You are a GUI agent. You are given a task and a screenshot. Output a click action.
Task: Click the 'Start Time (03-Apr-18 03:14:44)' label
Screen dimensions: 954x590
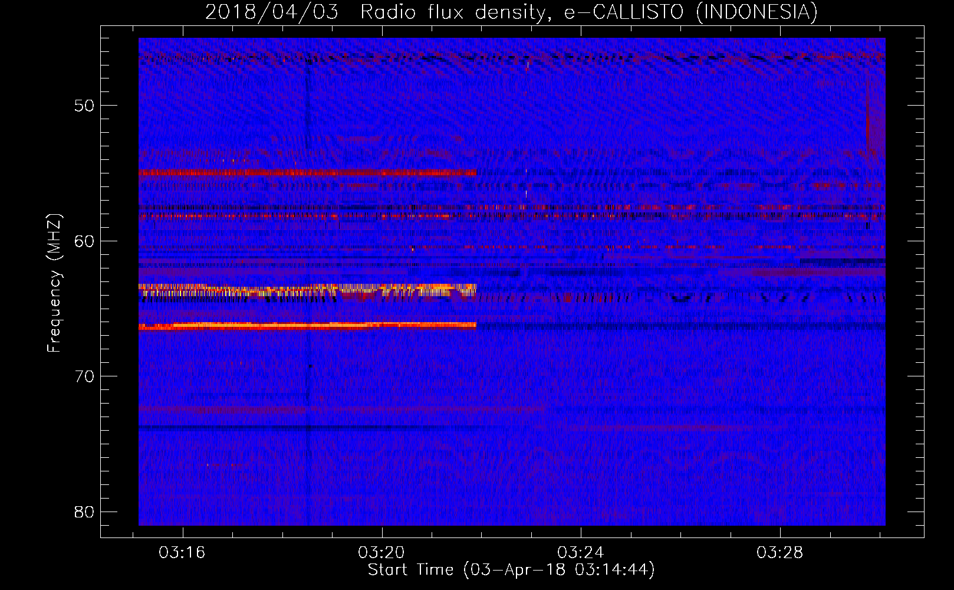pyautogui.click(x=511, y=570)
